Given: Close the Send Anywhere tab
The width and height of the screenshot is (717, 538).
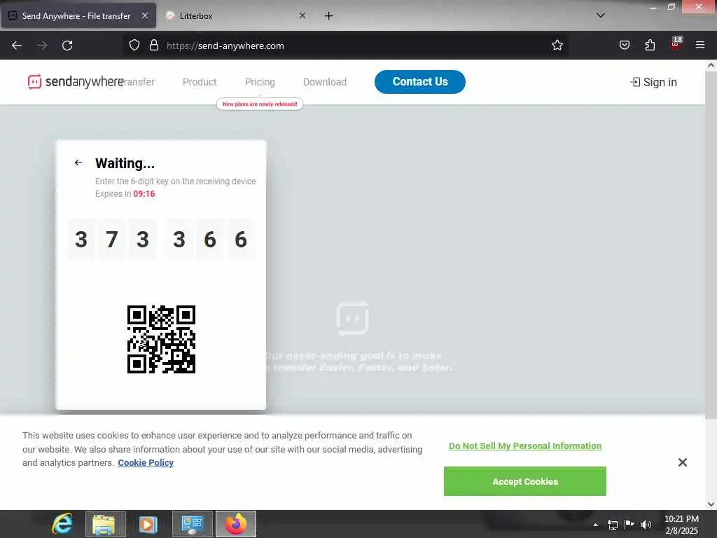Looking at the screenshot, I should point(144,15).
